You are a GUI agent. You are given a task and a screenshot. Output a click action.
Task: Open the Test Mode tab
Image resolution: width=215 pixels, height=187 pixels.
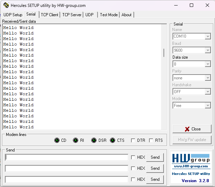(109, 14)
